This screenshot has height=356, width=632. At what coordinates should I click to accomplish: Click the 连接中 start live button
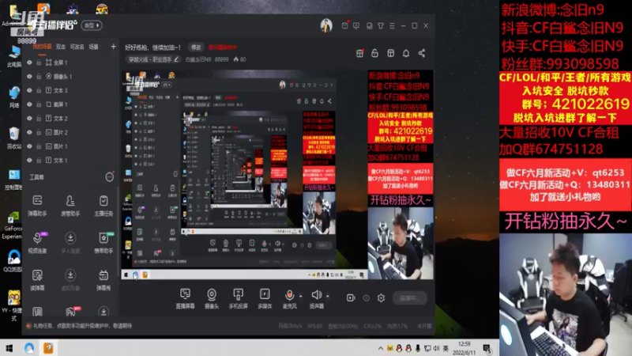409,298
